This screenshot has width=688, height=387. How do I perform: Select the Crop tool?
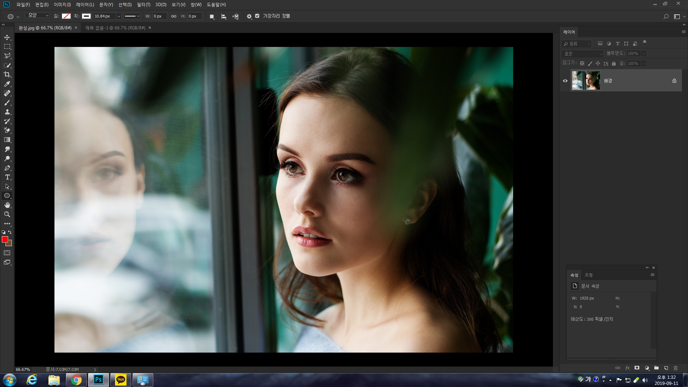pos(7,75)
